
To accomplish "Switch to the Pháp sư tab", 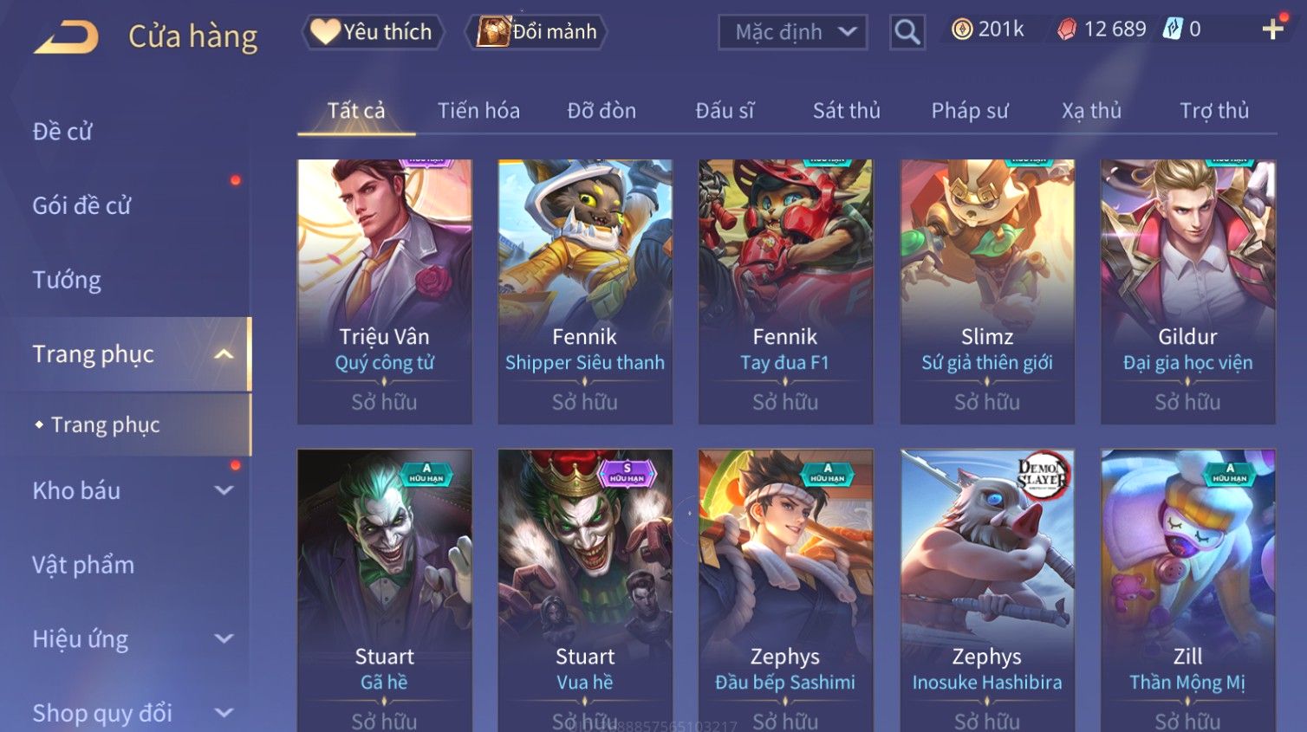I will [x=970, y=111].
